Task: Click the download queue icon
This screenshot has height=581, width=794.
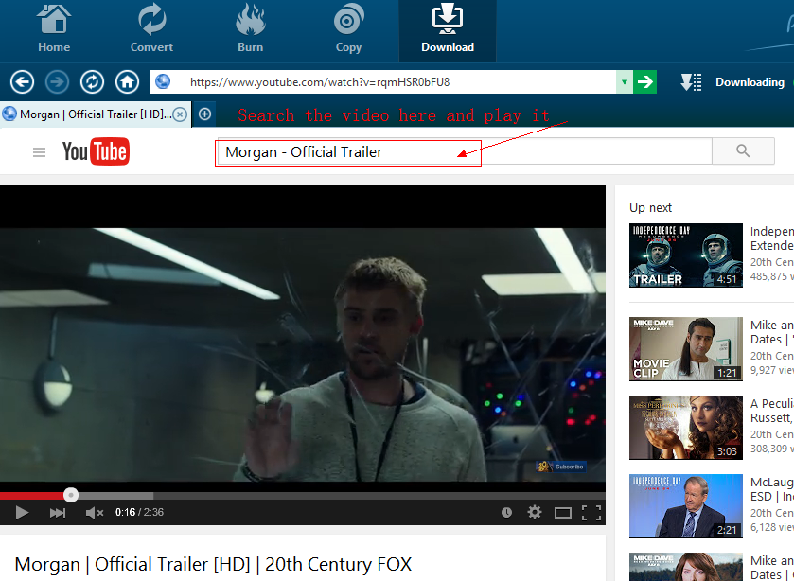Action: [x=691, y=82]
